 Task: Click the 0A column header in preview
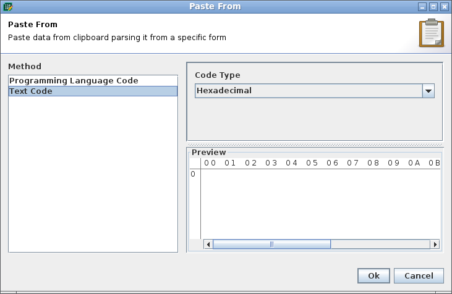point(414,163)
